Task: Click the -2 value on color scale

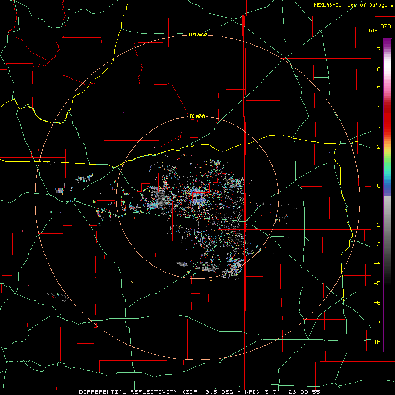Action: pyautogui.click(x=377, y=225)
